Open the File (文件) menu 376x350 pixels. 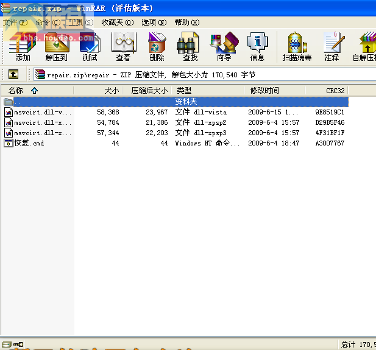coord(15,23)
